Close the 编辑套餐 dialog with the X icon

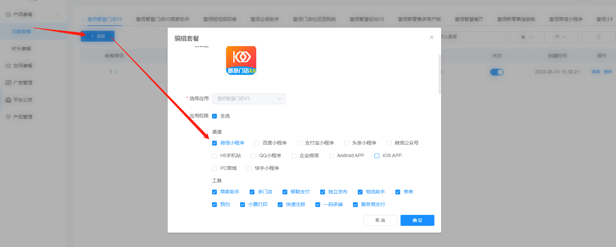pos(432,37)
